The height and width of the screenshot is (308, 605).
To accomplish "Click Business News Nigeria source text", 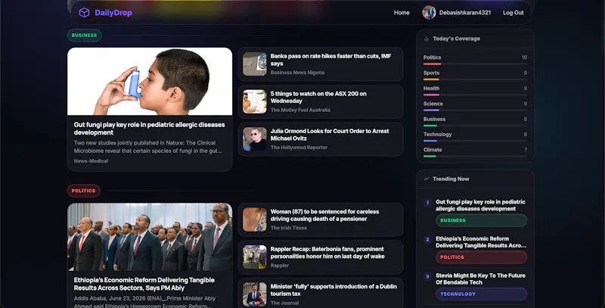I will coord(297,73).
